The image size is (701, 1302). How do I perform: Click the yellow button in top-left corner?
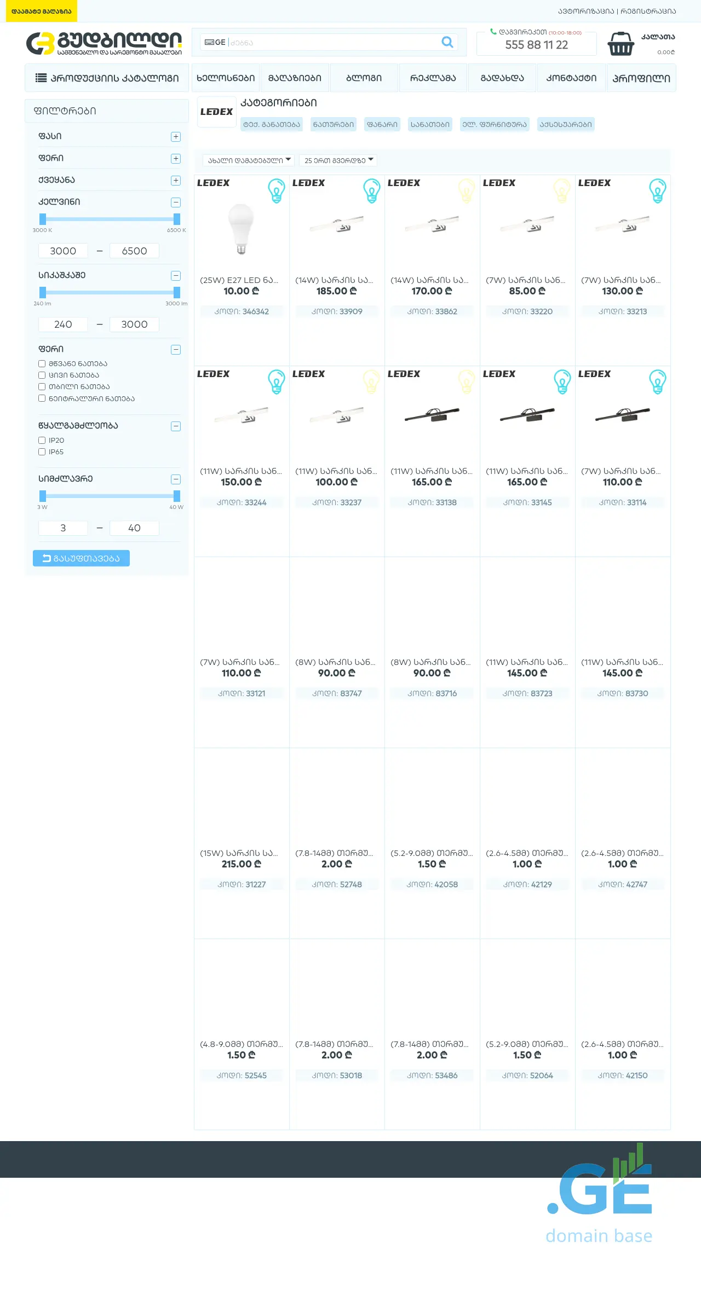coord(41,11)
